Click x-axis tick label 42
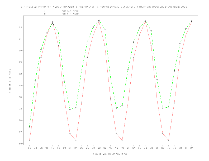The height and width of the screenshot is (161, 209). tap(111, 148)
